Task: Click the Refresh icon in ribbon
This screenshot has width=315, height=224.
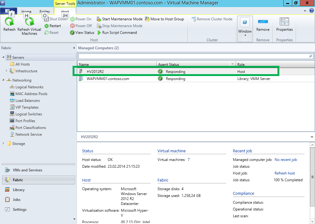Action: (9, 22)
